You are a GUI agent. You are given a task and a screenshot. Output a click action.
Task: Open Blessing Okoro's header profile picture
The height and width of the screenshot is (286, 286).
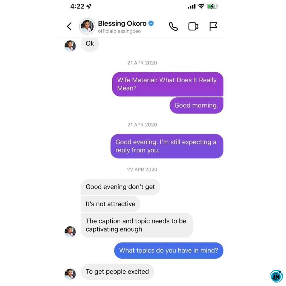(x=87, y=26)
